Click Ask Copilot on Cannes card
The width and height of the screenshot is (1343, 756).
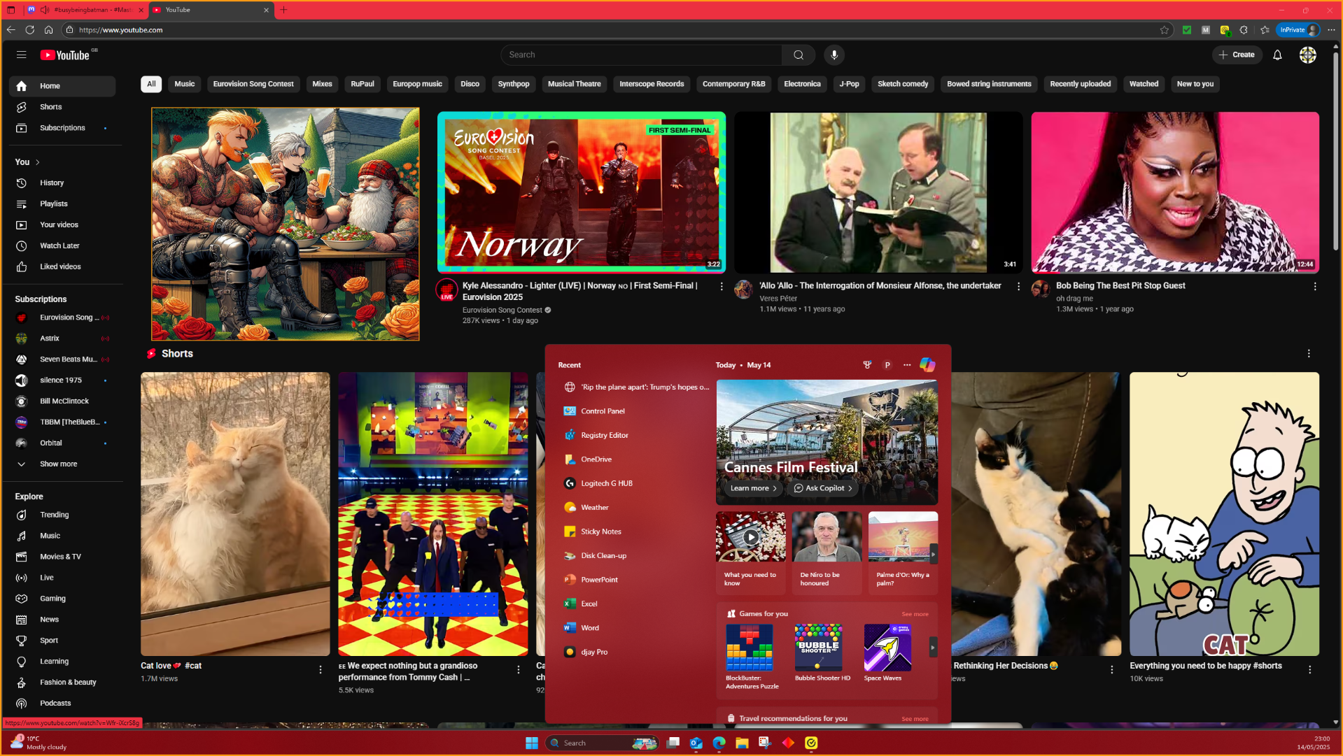pos(823,488)
